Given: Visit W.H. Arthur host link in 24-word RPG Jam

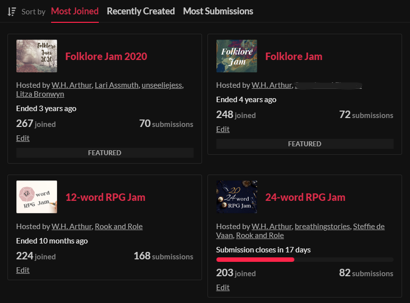Looking at the screenshot, I should (272, 227).
